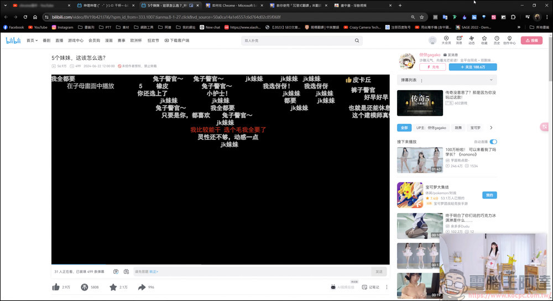
Task: Give coins using the coin icon
Action: pos(84,287)
